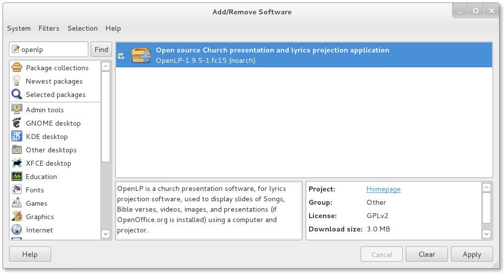Viewport: 504px width, 273px height.
Task: Click the Selected packages magnifier icon
Action: point(17,94)
